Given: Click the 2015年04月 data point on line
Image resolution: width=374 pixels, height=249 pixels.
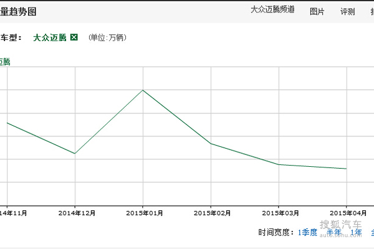Looking at the screenshot, I should pos(347,169).
